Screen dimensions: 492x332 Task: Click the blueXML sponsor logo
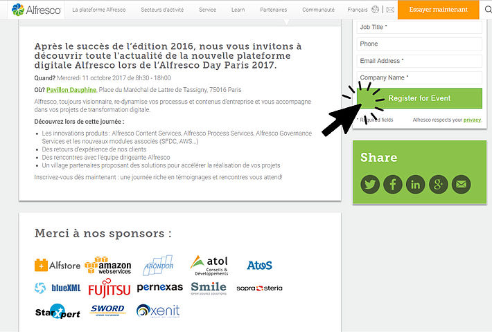point(58,288)
